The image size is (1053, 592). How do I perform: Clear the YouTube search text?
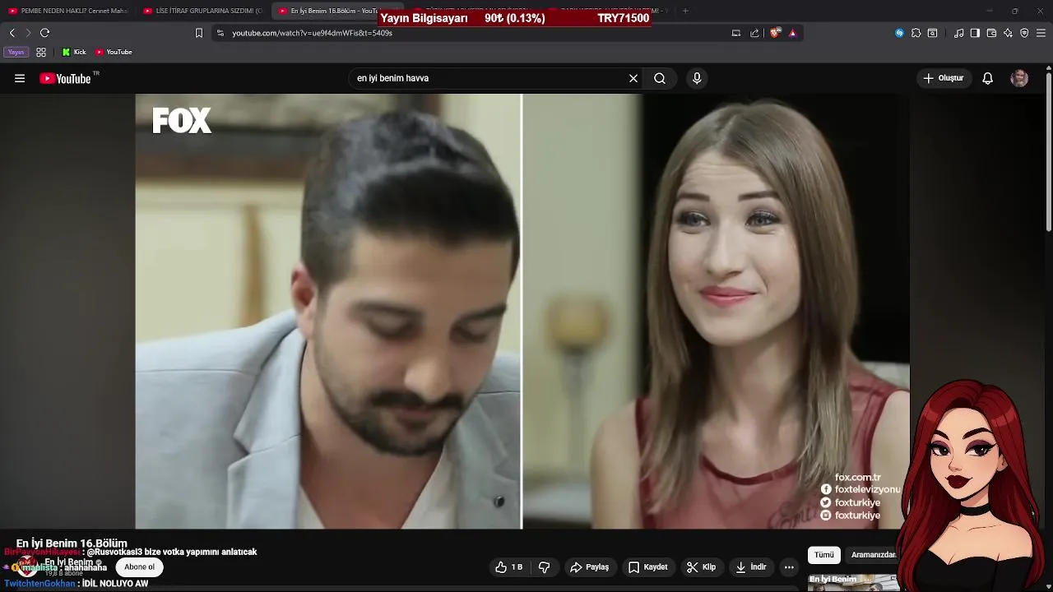click(x=633, y=78)
